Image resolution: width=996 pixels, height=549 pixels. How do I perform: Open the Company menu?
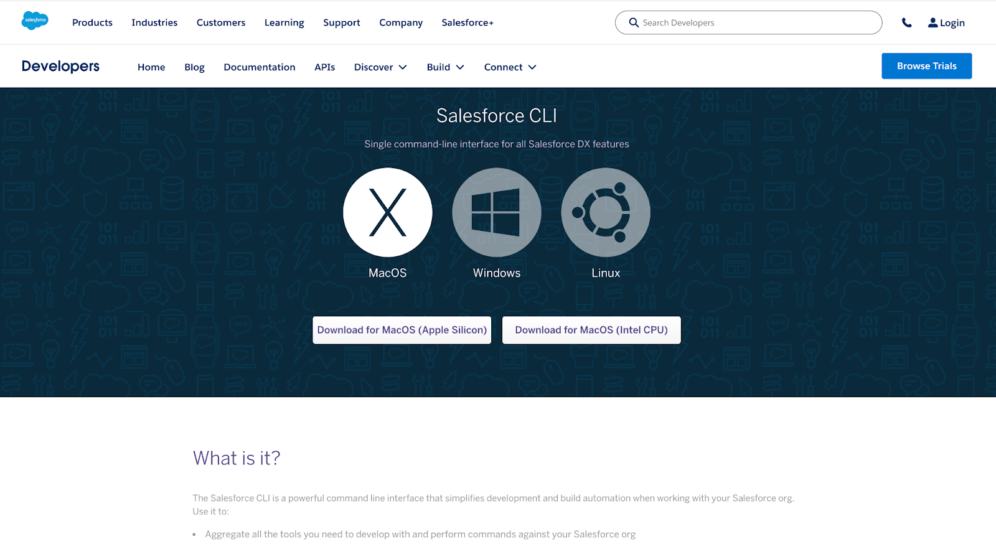click(x=401, y=22)
